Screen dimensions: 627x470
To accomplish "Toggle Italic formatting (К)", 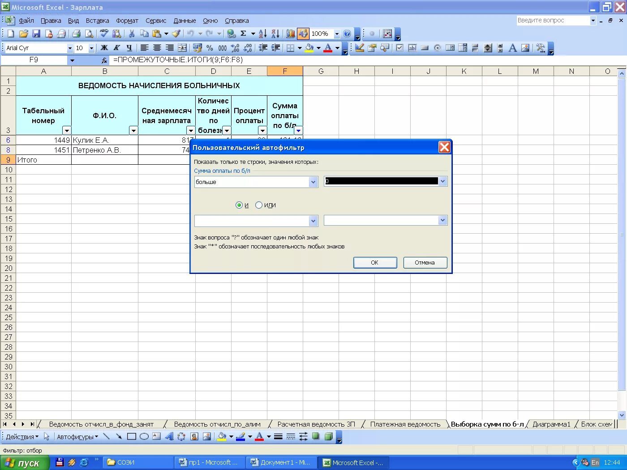I will (116, 48).
